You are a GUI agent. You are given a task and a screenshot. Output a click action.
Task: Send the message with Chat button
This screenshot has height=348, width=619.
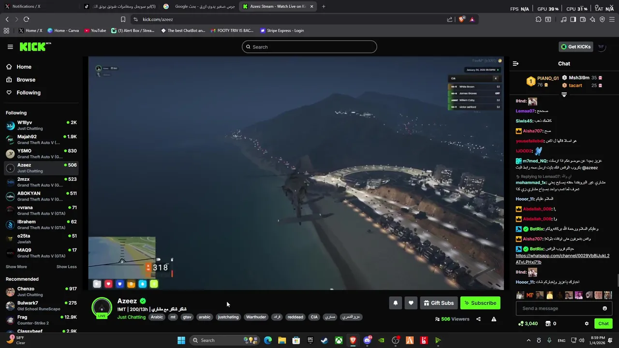pos(603,324)
